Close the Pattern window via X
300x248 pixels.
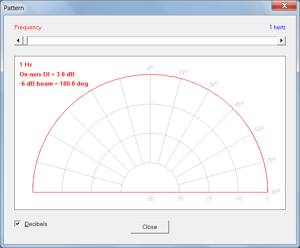[x=284, y=6]
